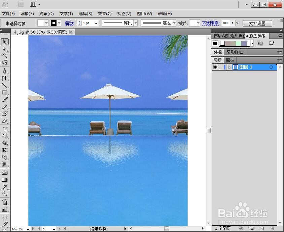The image size is (284, 232).
Task: Select the Rotate tool
Action: click(x=5, y=129)
